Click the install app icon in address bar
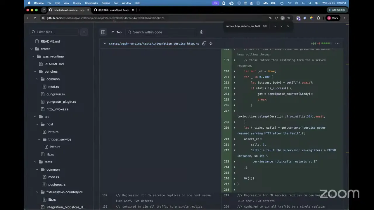374x210 pixels. (276, 18)
